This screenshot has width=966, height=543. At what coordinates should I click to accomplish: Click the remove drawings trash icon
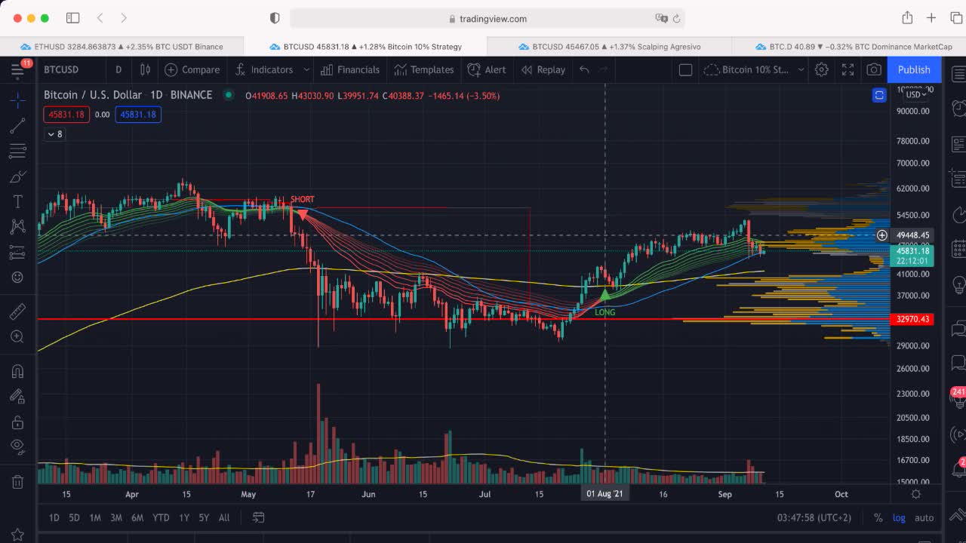point(17,481)
